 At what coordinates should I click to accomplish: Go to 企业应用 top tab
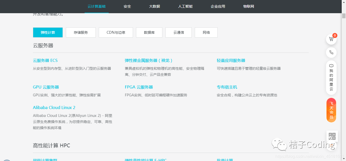coord(218,7)
